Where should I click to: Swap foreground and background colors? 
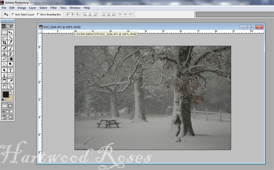point(11,92)
